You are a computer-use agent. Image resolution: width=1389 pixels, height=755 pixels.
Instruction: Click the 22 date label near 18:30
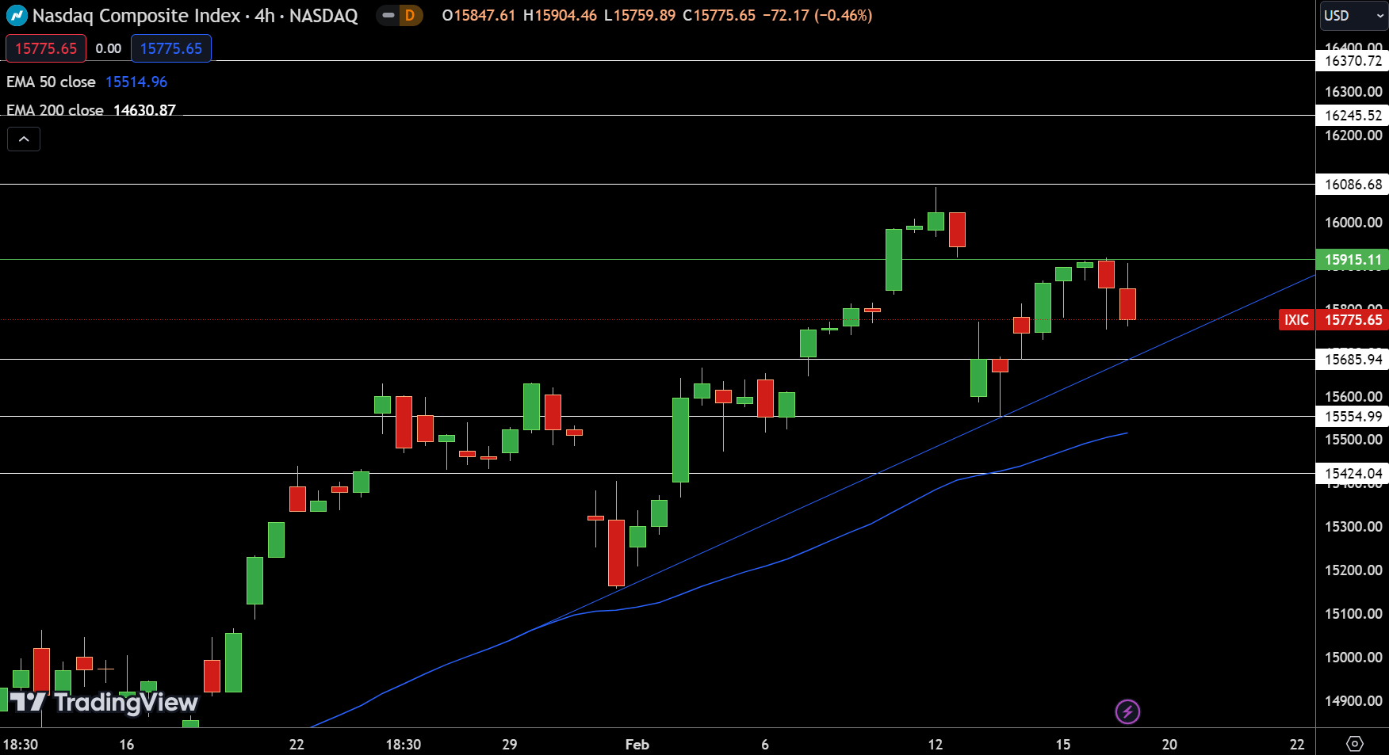click(x=297, y=744)
